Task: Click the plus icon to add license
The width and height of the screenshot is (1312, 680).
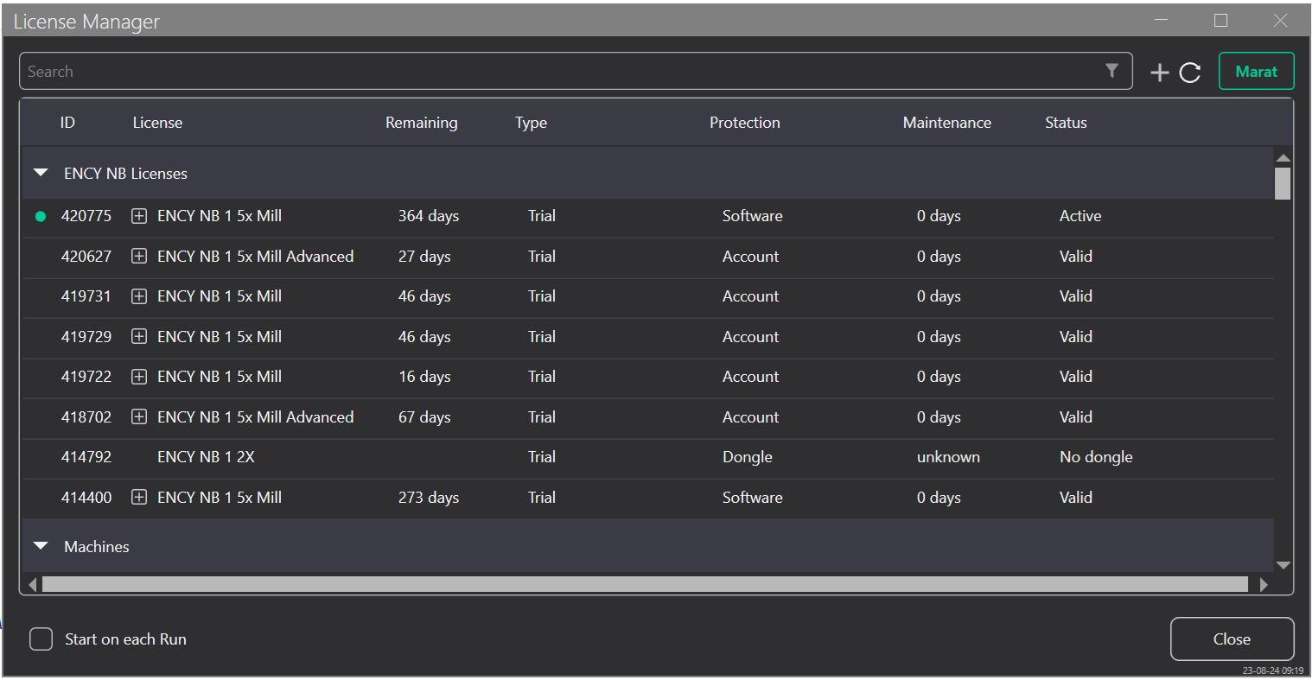Action: (x=1159, y=73)
